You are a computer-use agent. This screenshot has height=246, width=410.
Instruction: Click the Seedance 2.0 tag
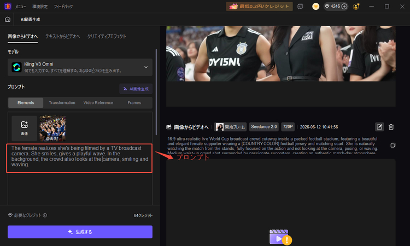264,127
